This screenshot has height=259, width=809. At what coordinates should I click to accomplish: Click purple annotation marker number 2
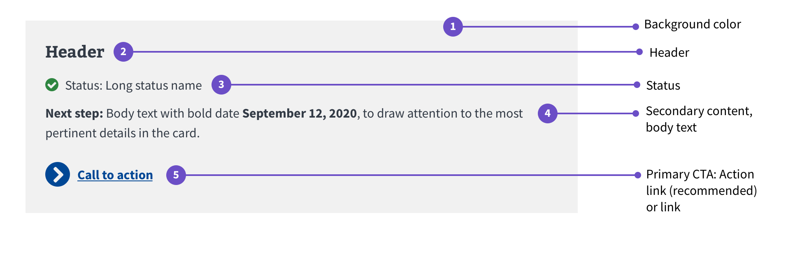point(123,52)
